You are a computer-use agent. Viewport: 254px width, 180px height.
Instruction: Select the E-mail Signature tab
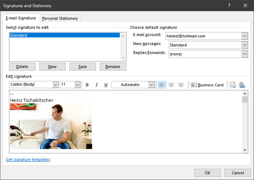[x=21, y=18]
